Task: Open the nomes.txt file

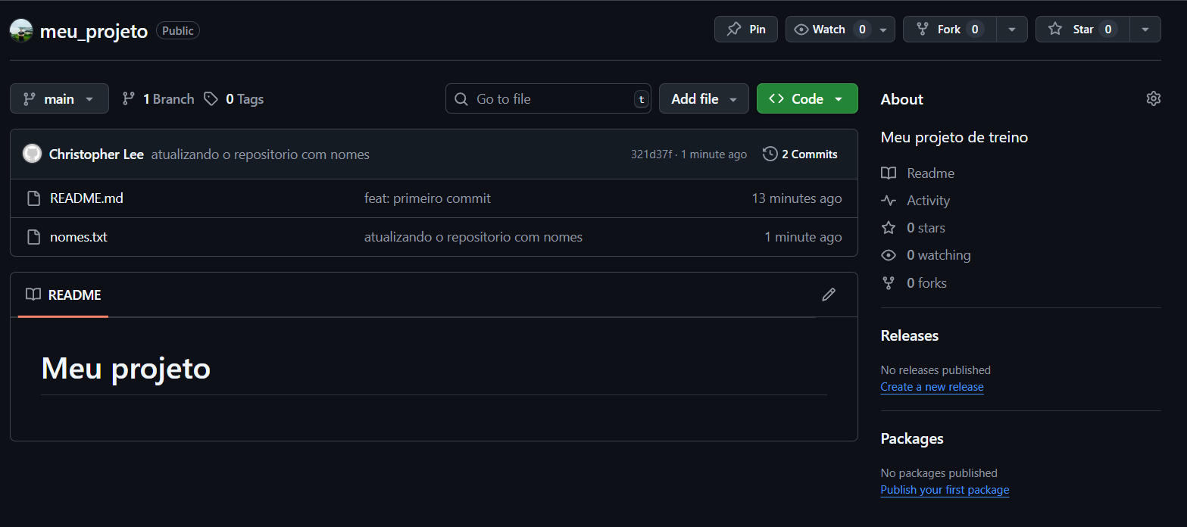Action: pos(79,237)
